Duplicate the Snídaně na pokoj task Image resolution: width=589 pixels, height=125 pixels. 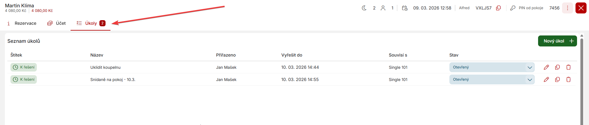coord(557,79)
